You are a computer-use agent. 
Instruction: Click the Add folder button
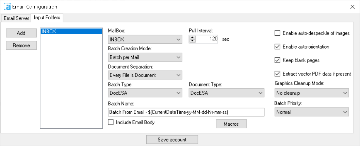tap(21, 33)
